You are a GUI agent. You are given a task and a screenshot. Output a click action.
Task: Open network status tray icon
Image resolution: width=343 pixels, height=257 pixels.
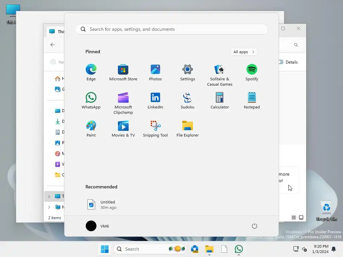tap(296, 249)
